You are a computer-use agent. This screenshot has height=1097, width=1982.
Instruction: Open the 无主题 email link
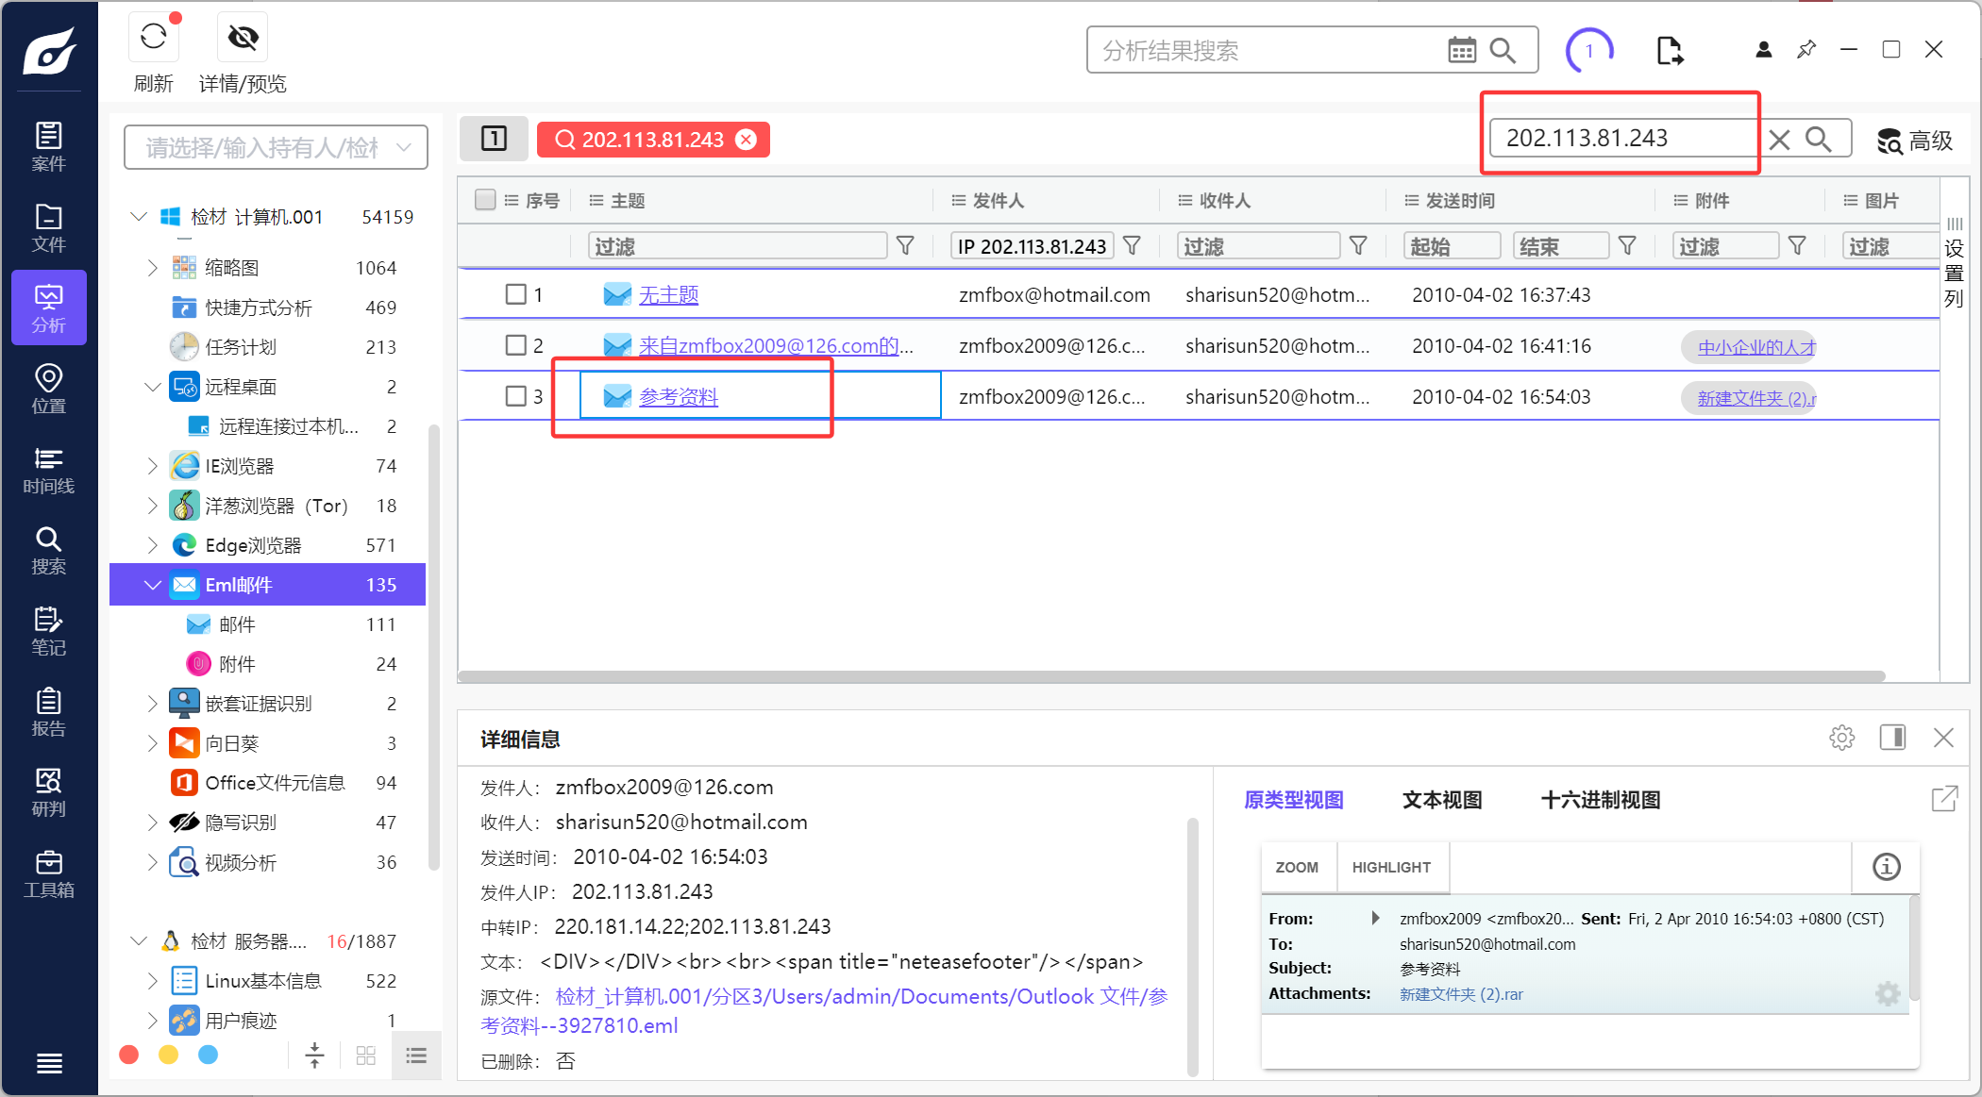668,295
